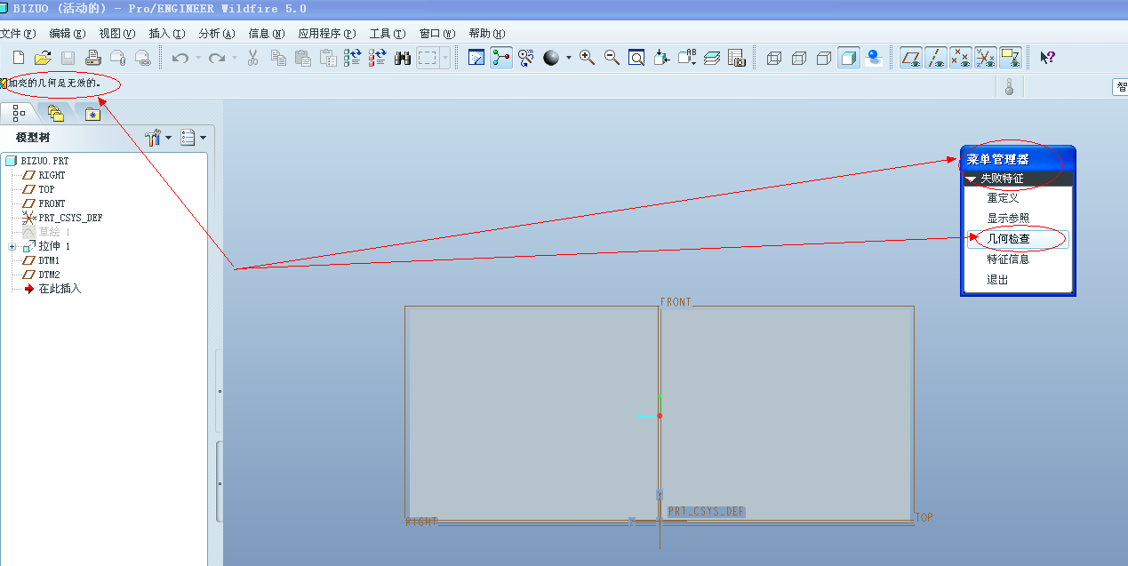Select items inside the dashed-box tool

point(428,58)
